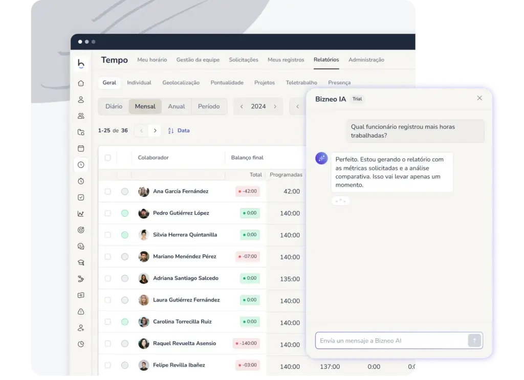Click Pedro Gutiérrez López's avatar
This screenshot has height=380, width=524.
(x=144, y=213)
